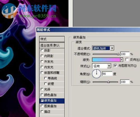Viewport: 140px width, 117px height.
Task: Select the 等高线 row label
Action: [x=52, y=78]
